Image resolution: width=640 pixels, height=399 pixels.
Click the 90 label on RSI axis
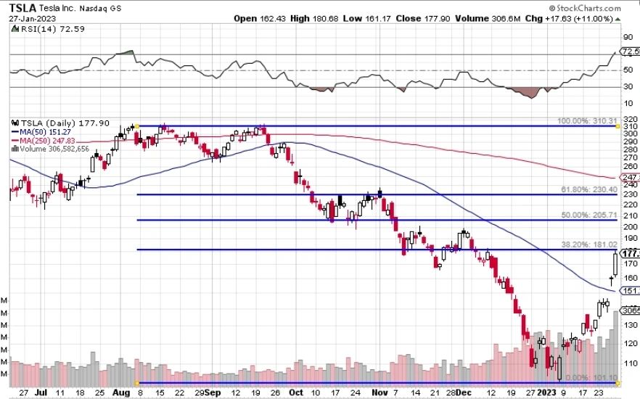pos(628,38)
